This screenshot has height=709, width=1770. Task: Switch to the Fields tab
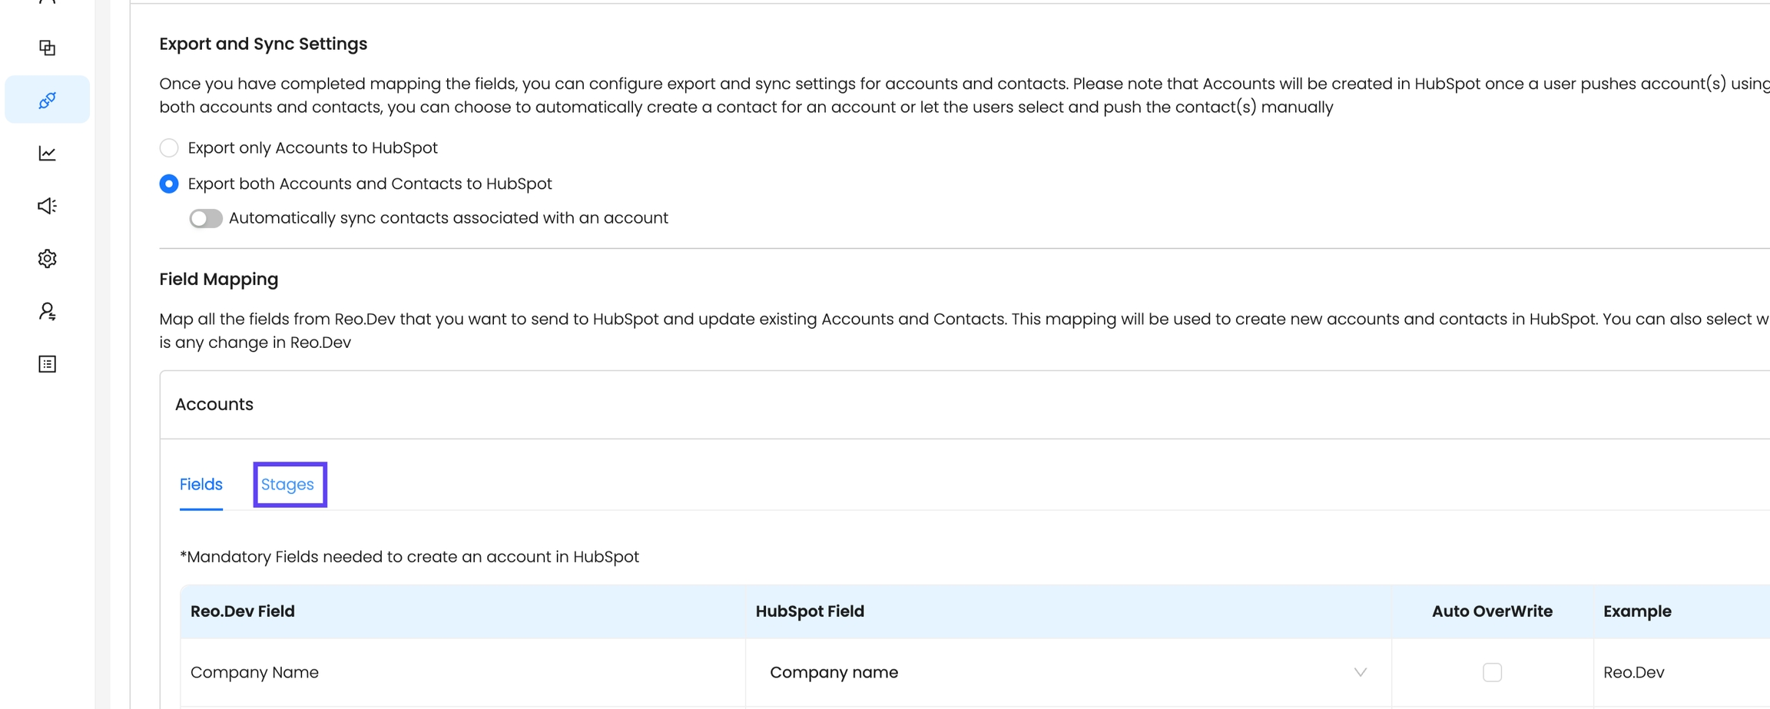(201, 485)
